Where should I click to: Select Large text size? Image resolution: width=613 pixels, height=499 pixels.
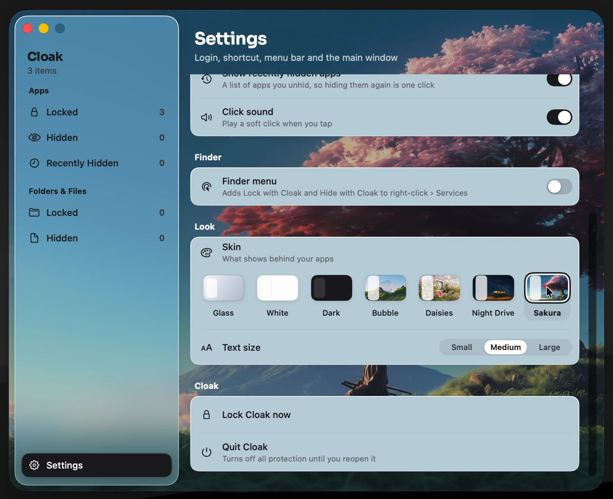coord(550,347)
